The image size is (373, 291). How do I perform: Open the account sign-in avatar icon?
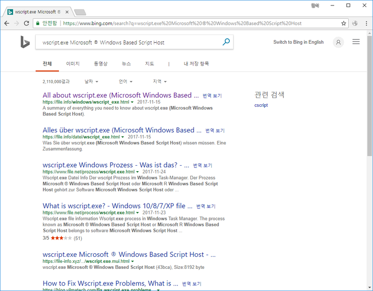pyautogui.click(x=338, y=42)
